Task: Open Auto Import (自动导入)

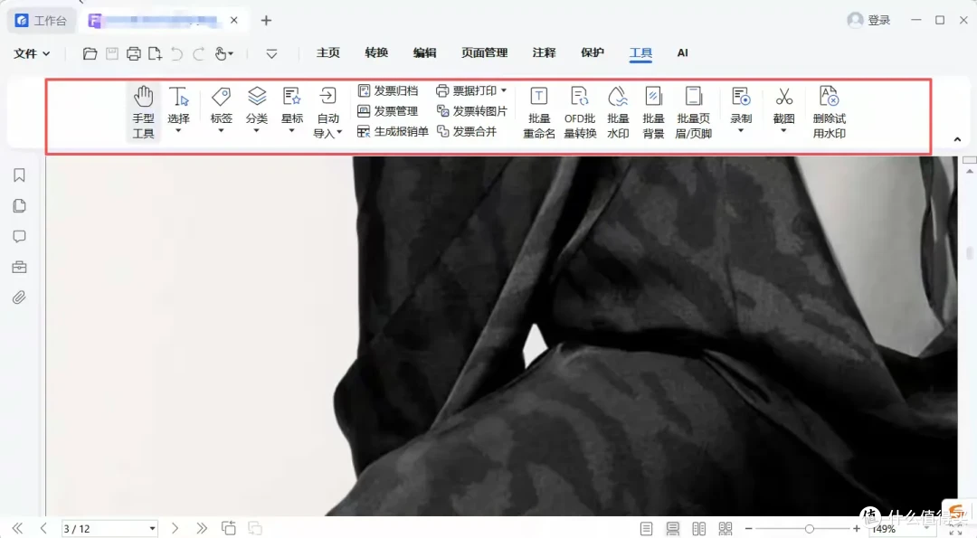Action: point(327,113)
